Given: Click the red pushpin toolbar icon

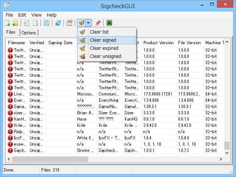Looking at the screenshot, I should click(98, 23).
